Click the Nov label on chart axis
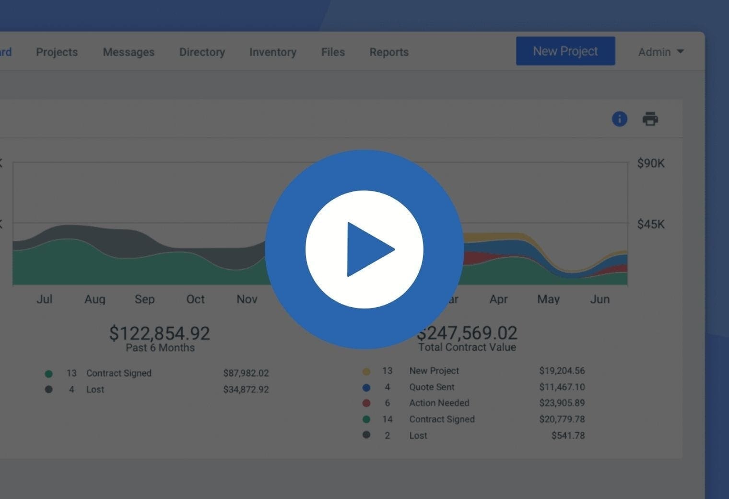The height and width of the screenshot is (499, 729). click(247, 299)
